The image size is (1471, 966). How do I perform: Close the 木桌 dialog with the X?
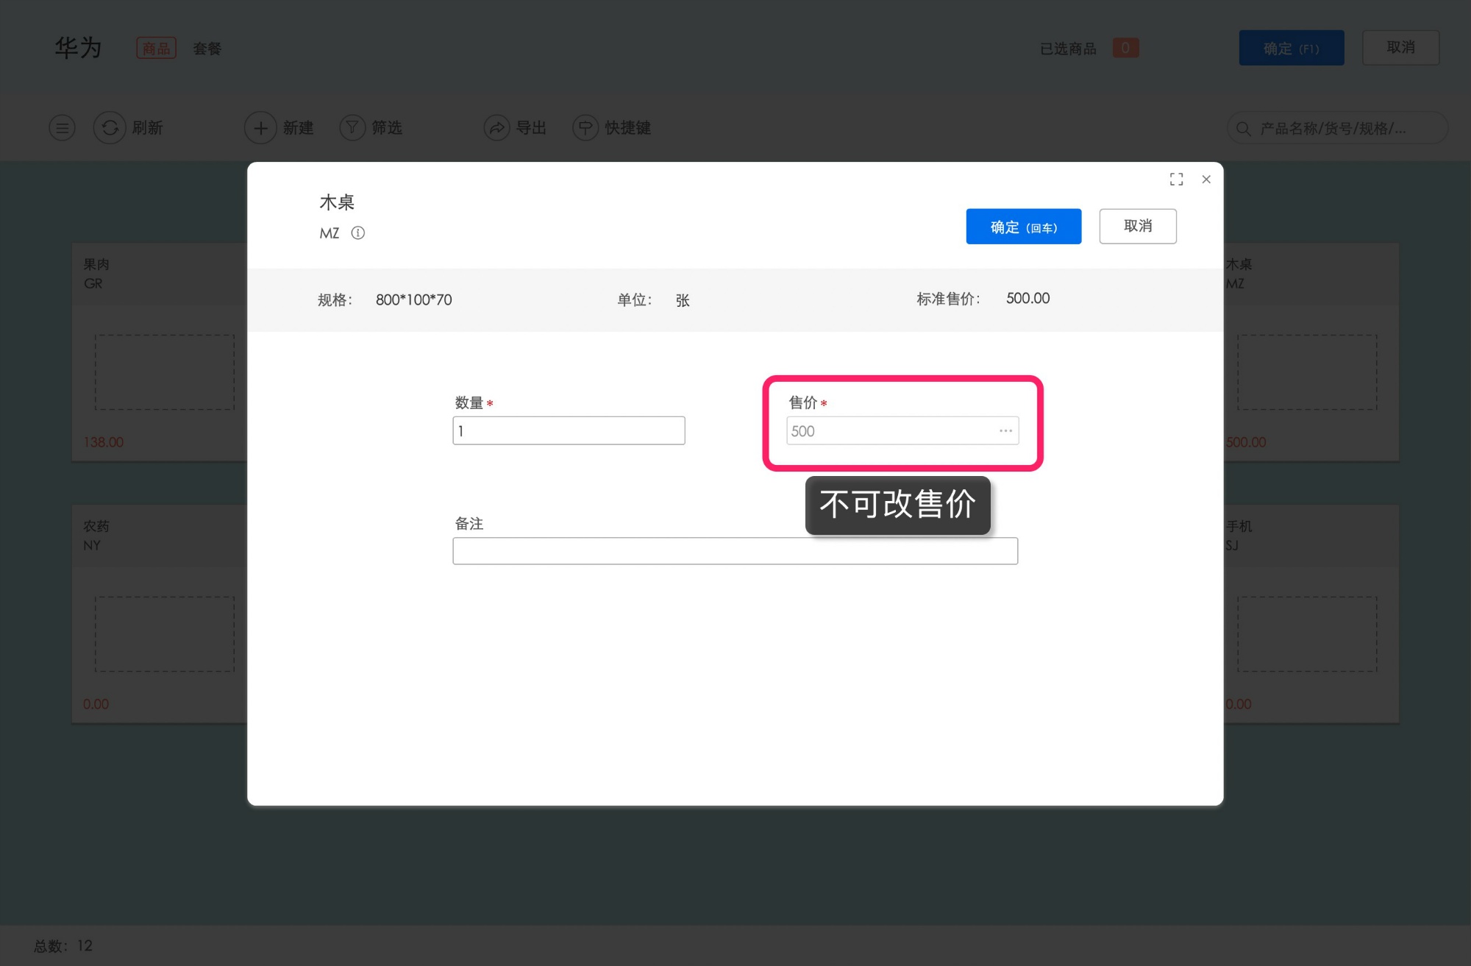click(1206, 179)
